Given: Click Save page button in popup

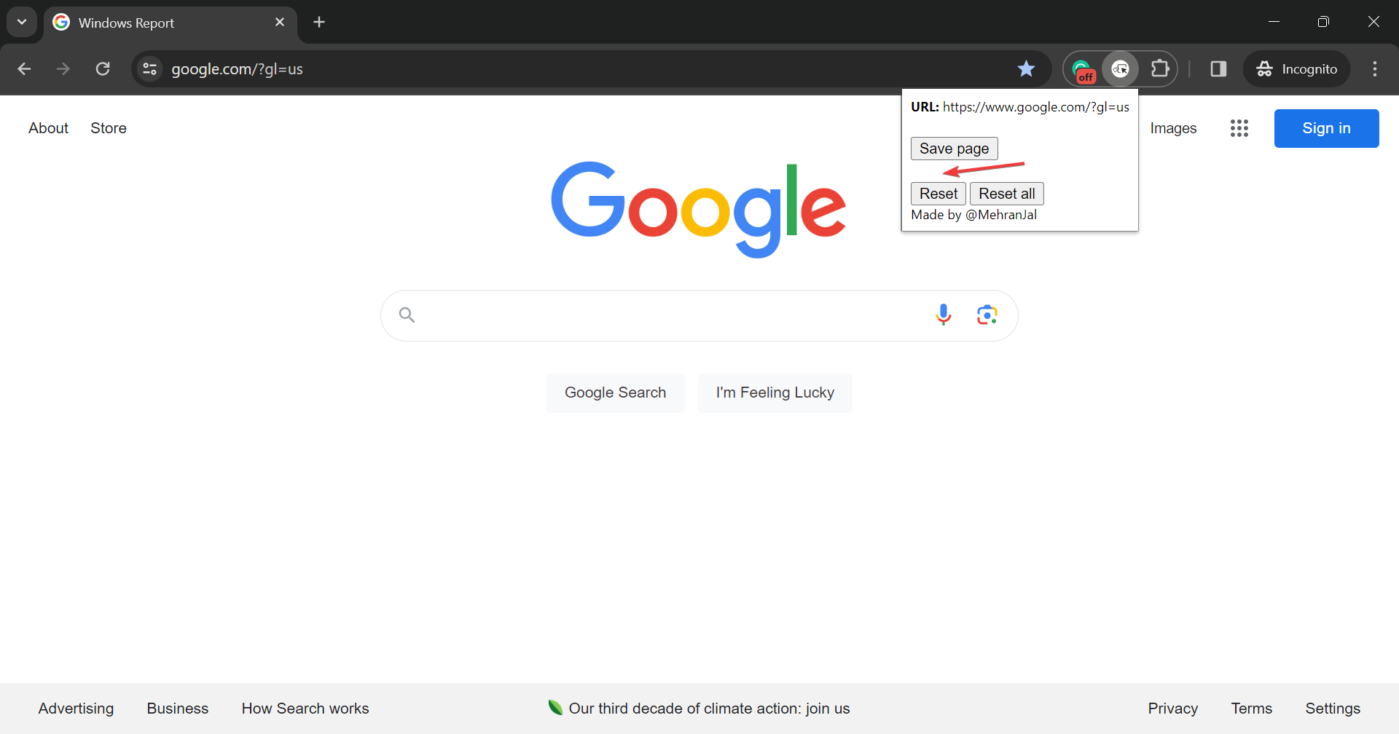Looking at the screenshot, I should pyautogui.click(x=954, y=149).
